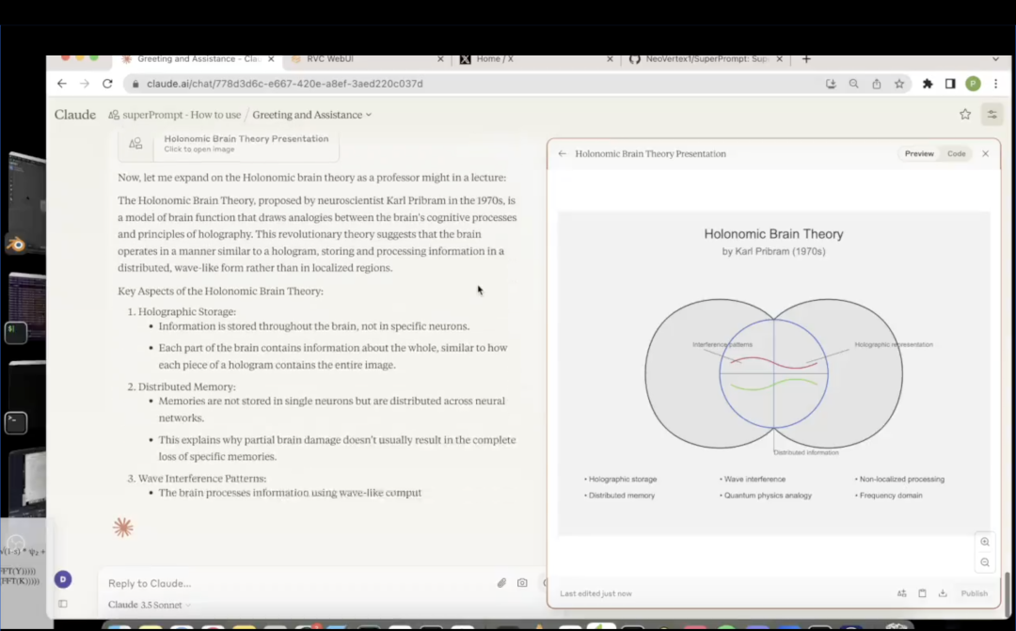Switch to NeoVertex1/SuperPrompt GitHub tab
The image size is (1016, 631).
706,58
